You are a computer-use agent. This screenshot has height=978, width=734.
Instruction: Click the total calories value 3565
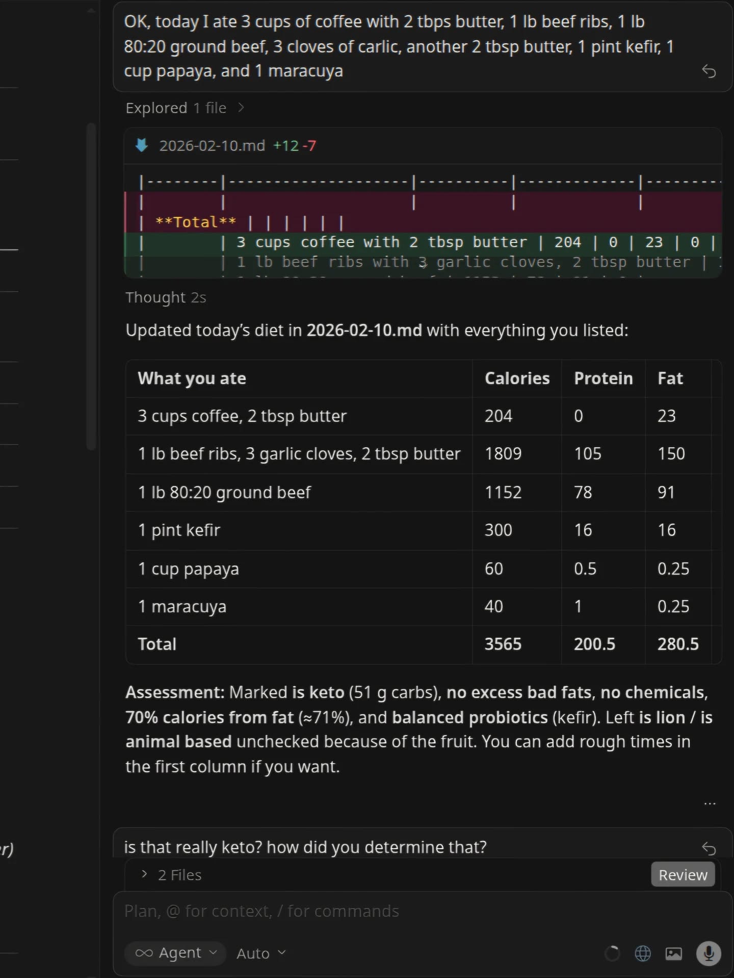pyautogui.click(x=503, y=644)
